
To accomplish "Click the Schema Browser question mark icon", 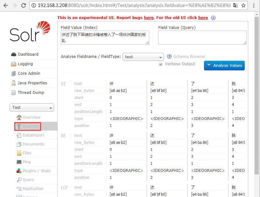I will pos(169,57).
